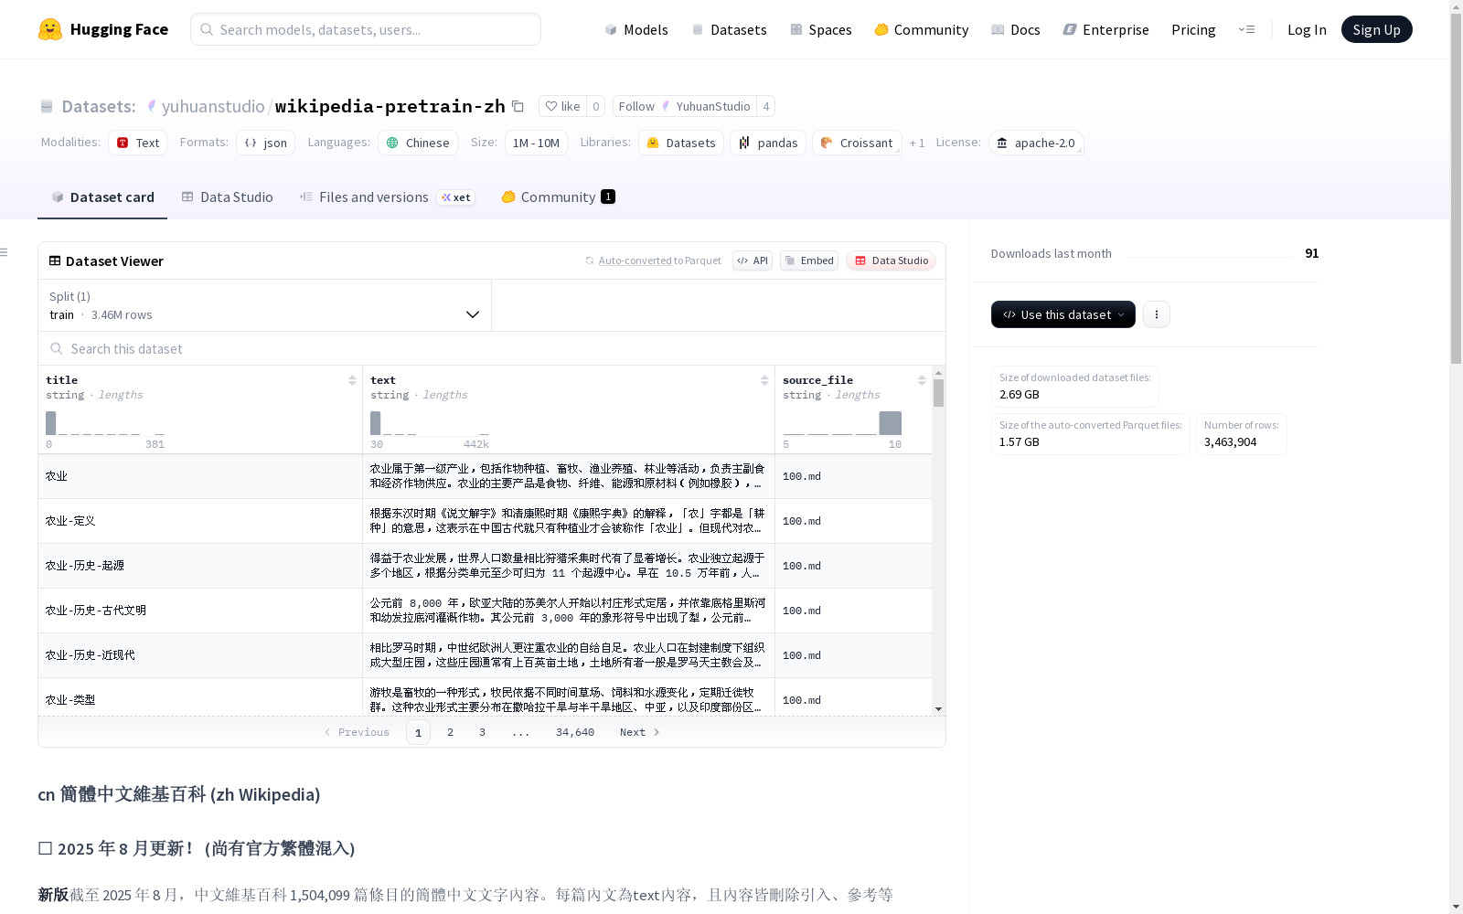Open the Datasets menu item
This screenshot has height=914, width=1463.
(x=729, y=29)
